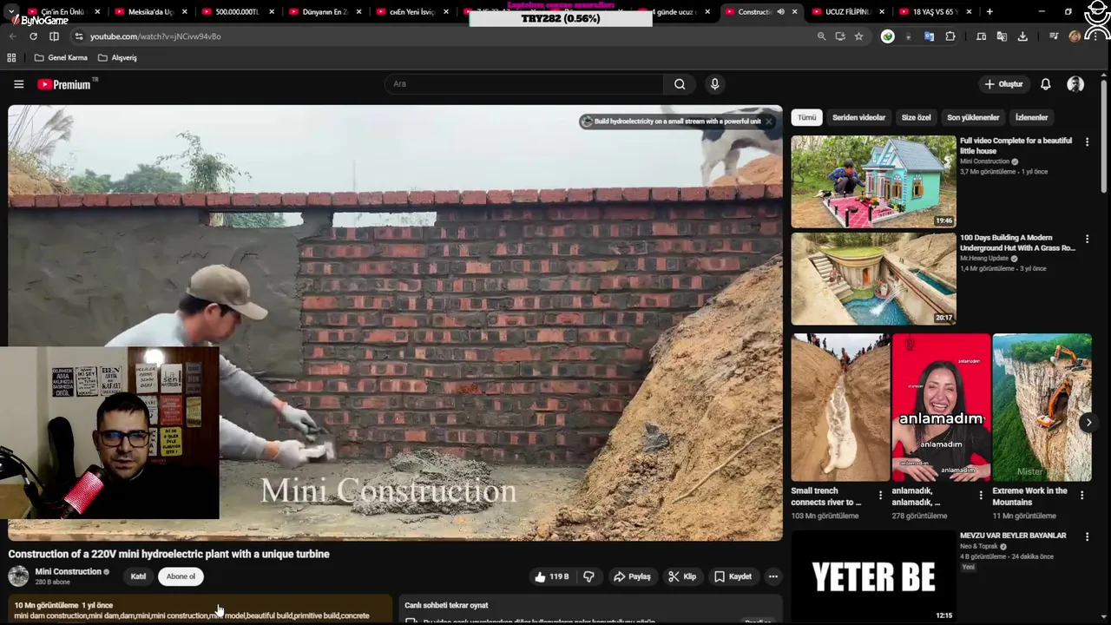
Task: Dislike the video with thumbs-down
Action: click(589, 576)
